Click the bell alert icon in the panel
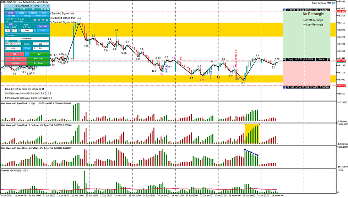The width and height of the screenshot is (348, 198). tap(47, 20)
